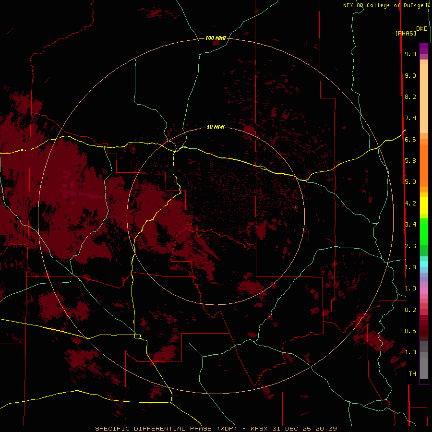Click the 0.2 value on color scale

(410, 310)
